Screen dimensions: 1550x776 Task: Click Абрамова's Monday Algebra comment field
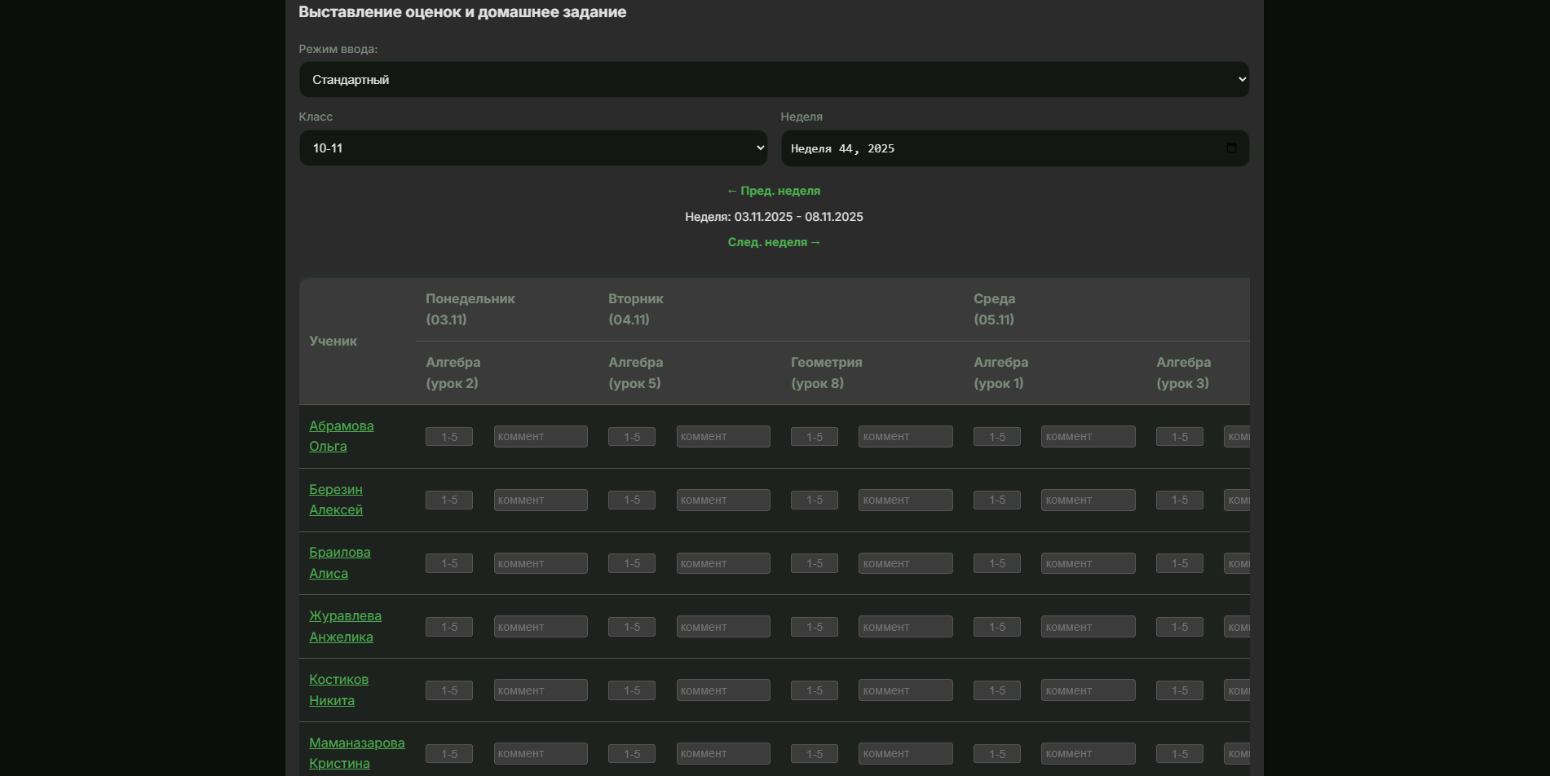pyautogui.click(x=541, y=437)
